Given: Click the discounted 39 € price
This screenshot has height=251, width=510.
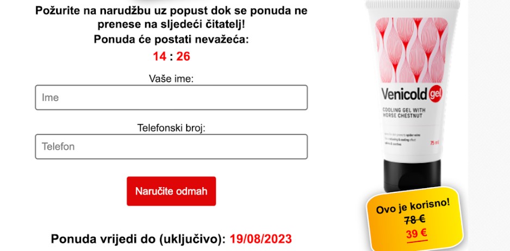Looking at the screenshot, I should click(416, 234).
